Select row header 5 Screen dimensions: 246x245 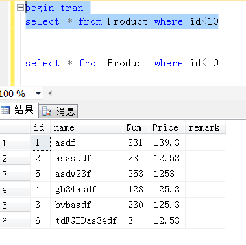[x=15, y=205]
